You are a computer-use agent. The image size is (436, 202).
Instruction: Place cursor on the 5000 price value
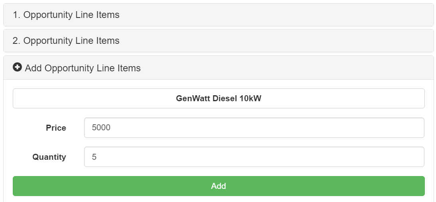point(101,127)
